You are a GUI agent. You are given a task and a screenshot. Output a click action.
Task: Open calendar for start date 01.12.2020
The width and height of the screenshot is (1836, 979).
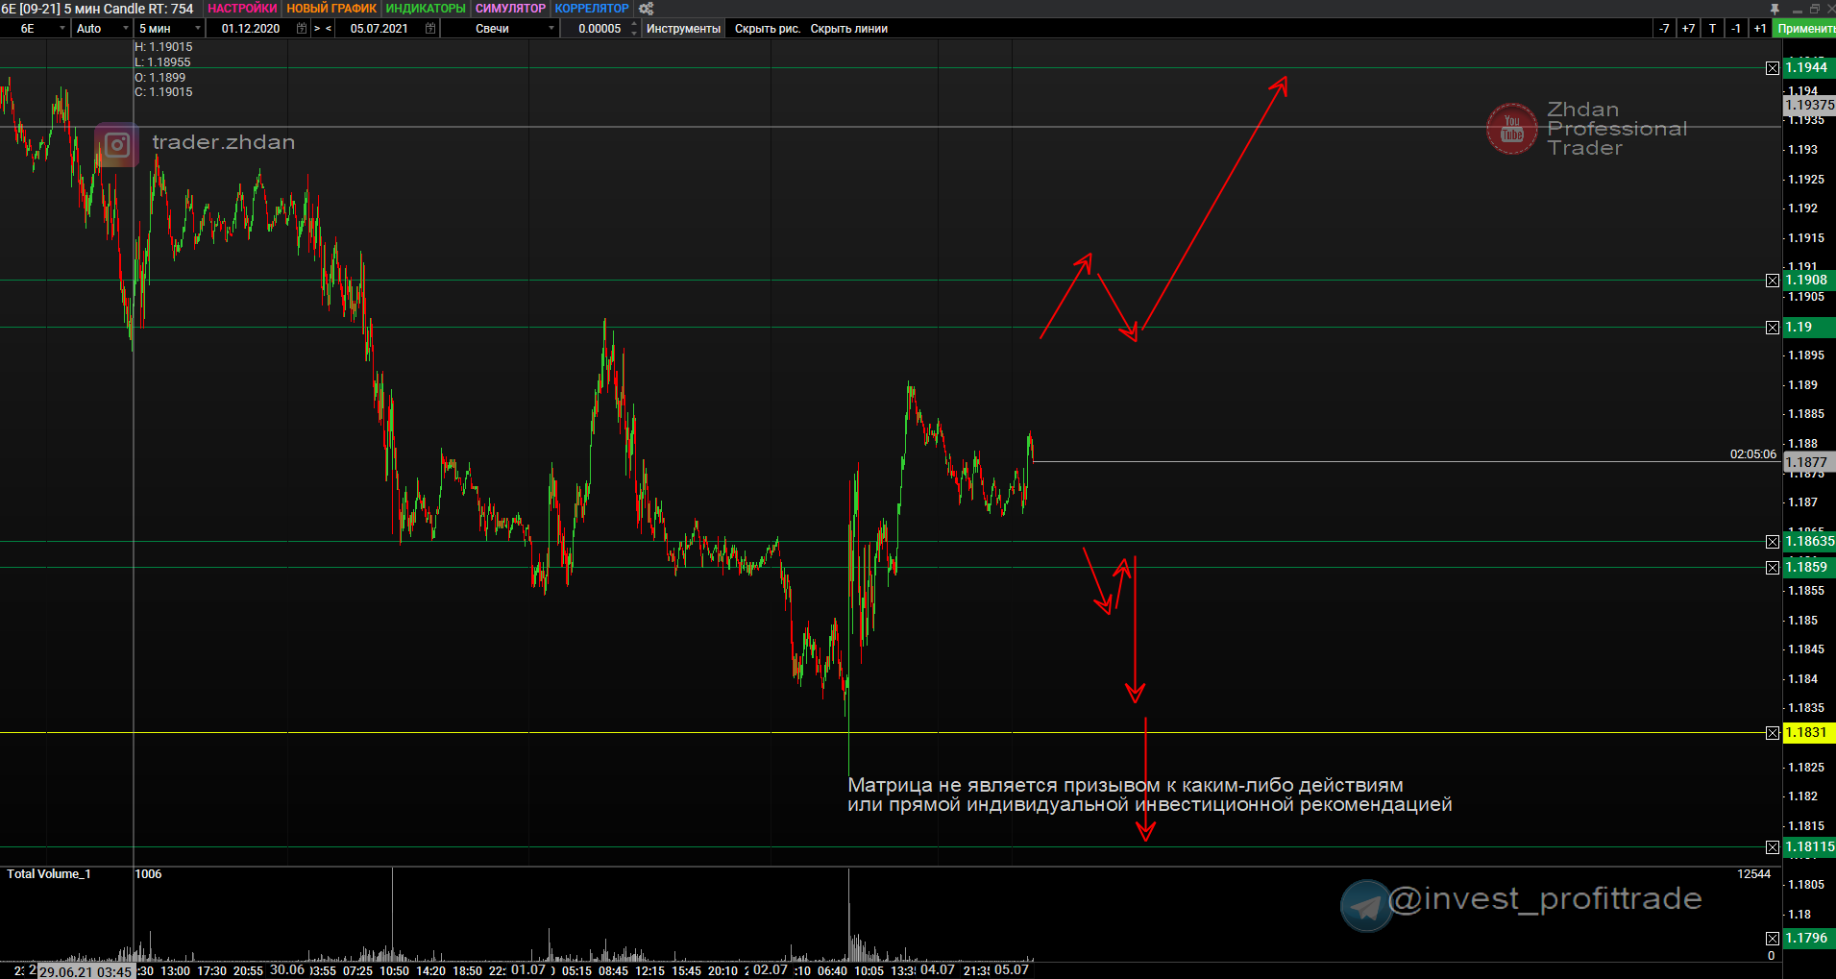pyautogui.click(x=302, y=29)
